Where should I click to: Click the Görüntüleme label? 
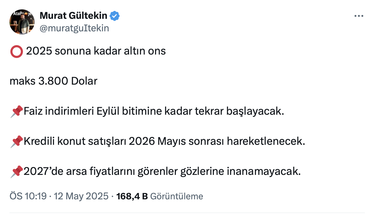tap(177, 197)
